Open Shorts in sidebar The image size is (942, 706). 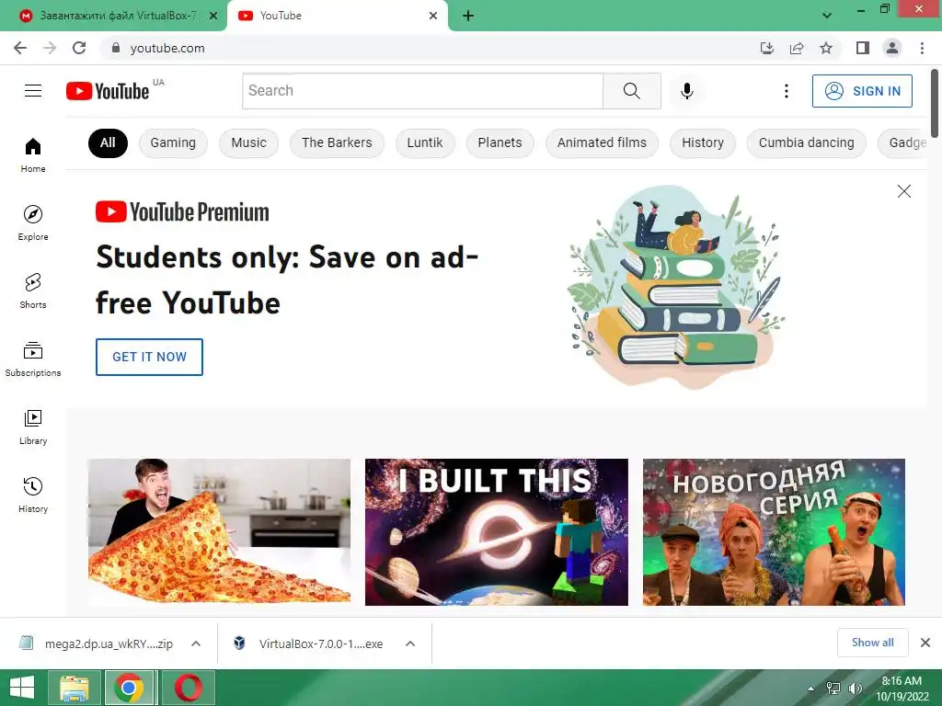point(33,290)
